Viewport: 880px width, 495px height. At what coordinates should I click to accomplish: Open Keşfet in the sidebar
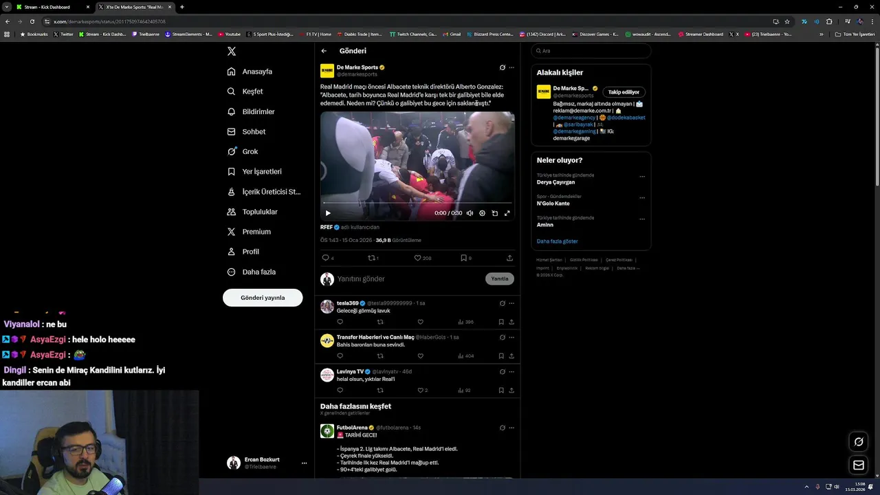(245, 91)
